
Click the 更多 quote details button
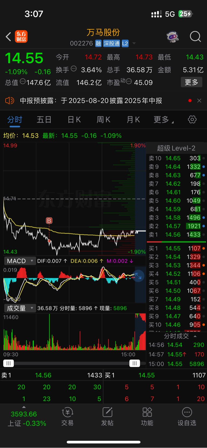pos(191,82)
